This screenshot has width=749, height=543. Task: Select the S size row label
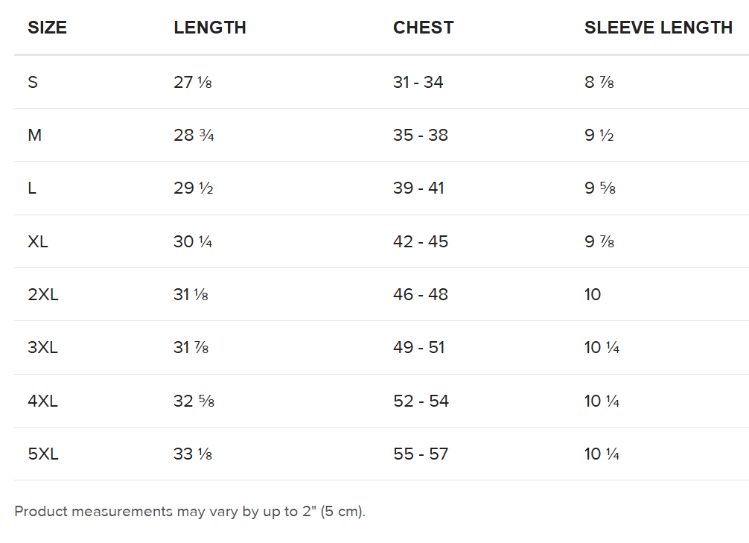tap(33, 82)
